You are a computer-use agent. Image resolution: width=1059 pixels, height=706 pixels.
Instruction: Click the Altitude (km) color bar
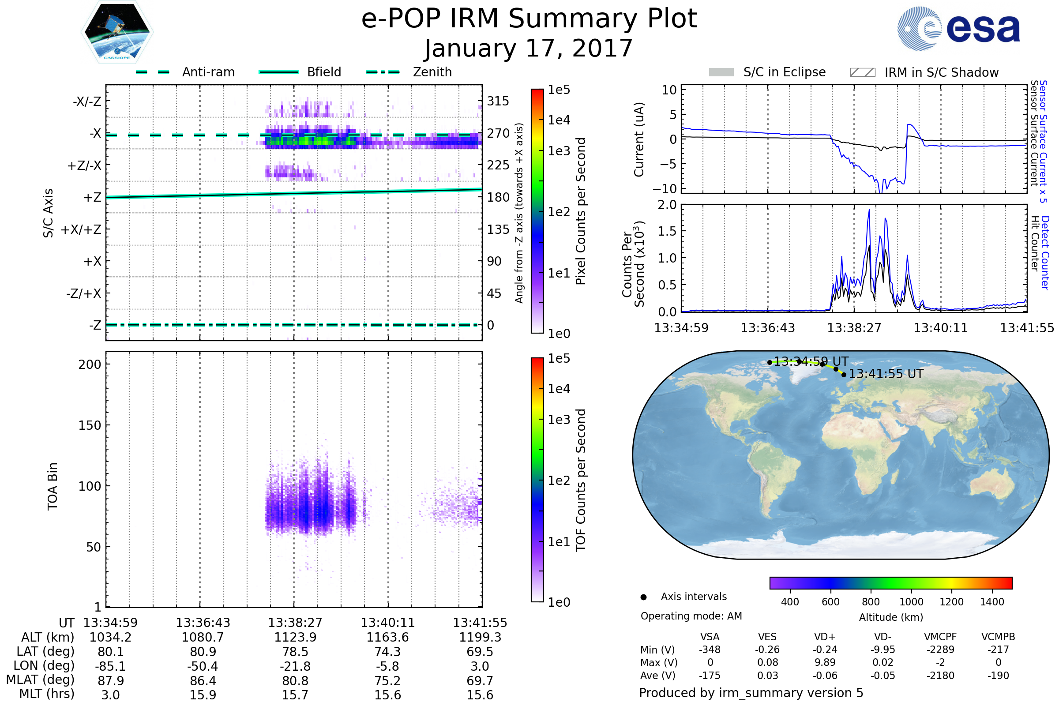pyautogui.click(x=890, y=583)
